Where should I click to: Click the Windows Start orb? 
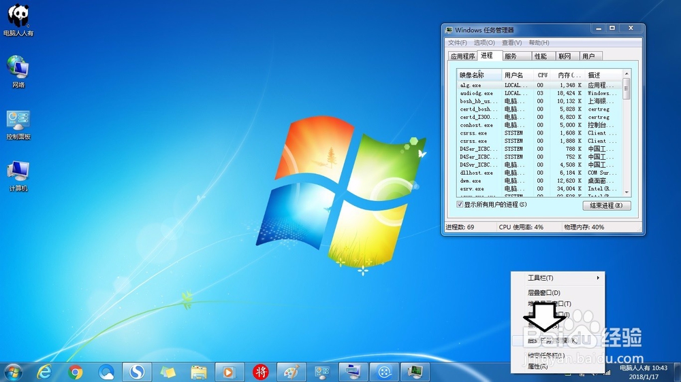14,372
